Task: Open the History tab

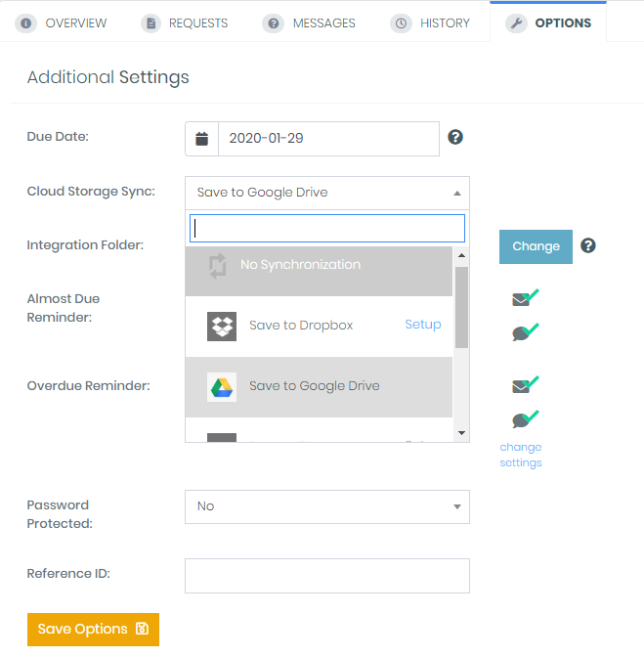Action: coord(431,22)
